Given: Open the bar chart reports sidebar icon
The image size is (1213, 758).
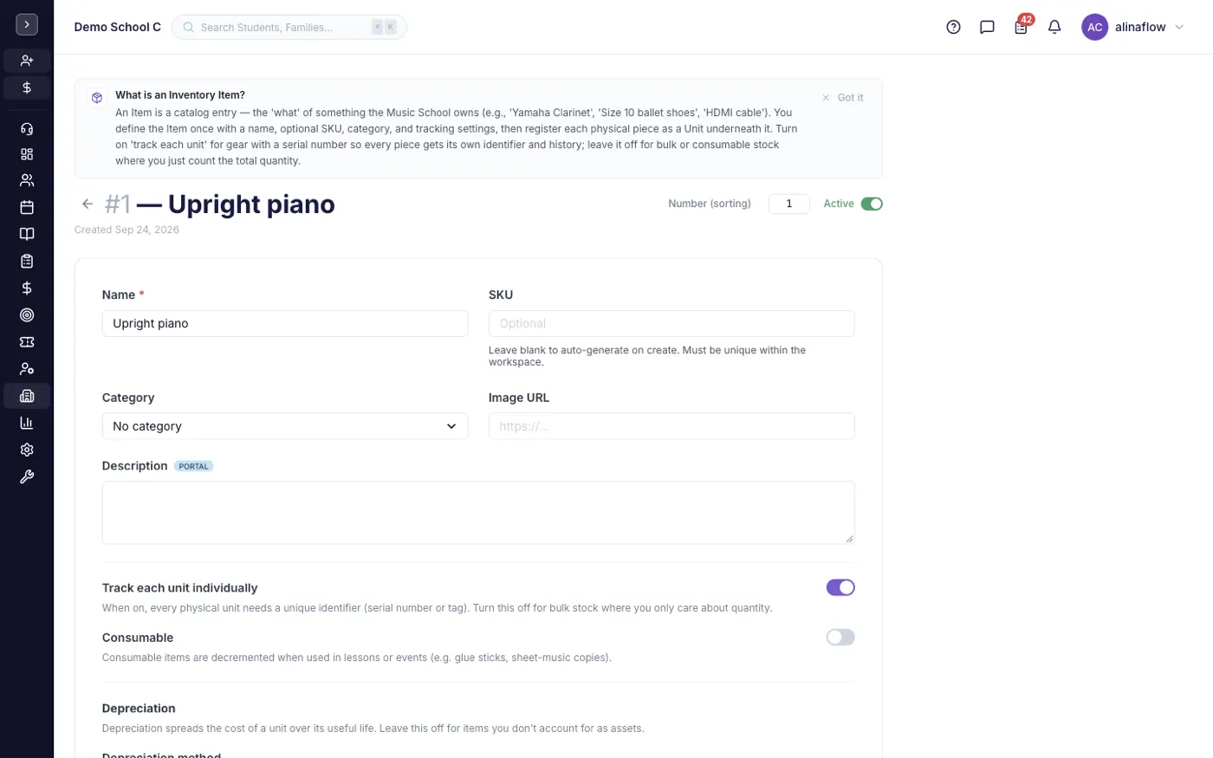Looking at the screenshot, I should (x=27, y=423).
